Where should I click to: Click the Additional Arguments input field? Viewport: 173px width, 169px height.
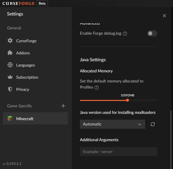click(x=119, y=152)
